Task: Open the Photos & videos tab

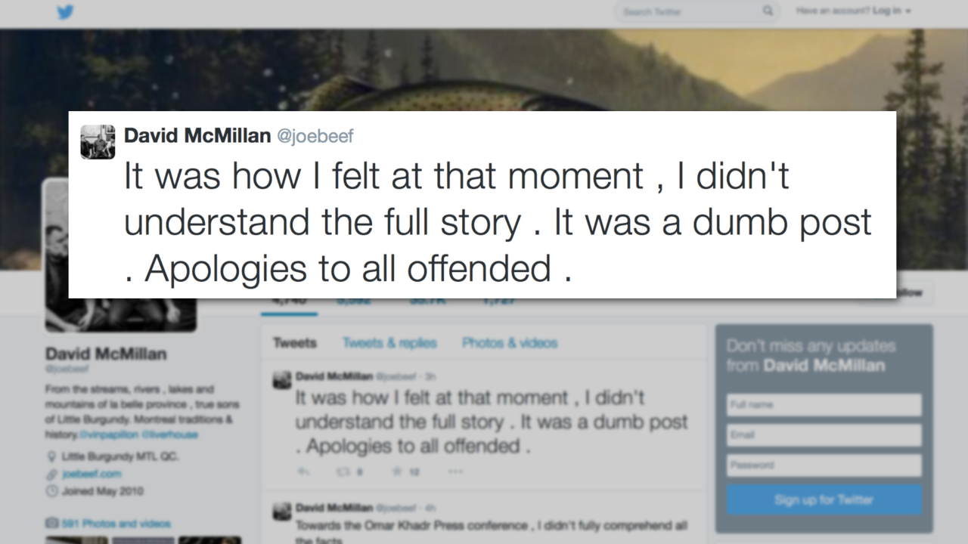Action: click(x=510, y=343)
